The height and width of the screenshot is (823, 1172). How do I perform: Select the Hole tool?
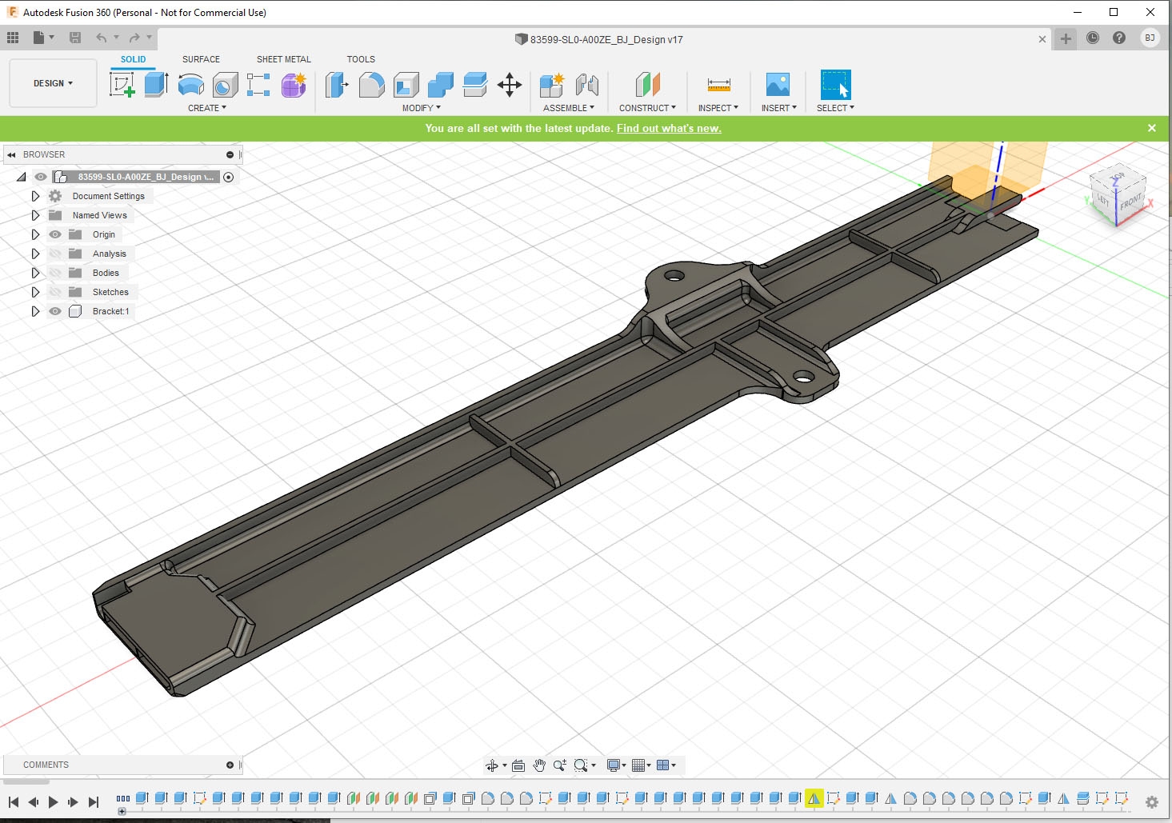pos(225,85)
